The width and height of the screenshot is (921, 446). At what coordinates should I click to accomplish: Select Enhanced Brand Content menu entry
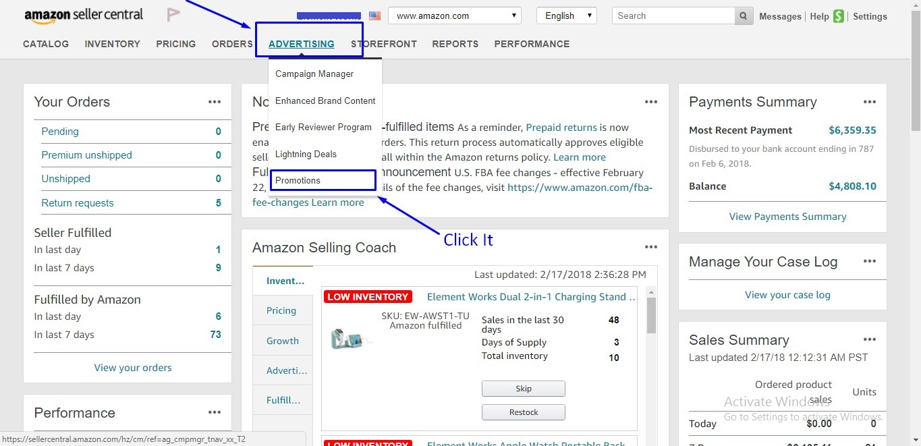coord(325,101)
